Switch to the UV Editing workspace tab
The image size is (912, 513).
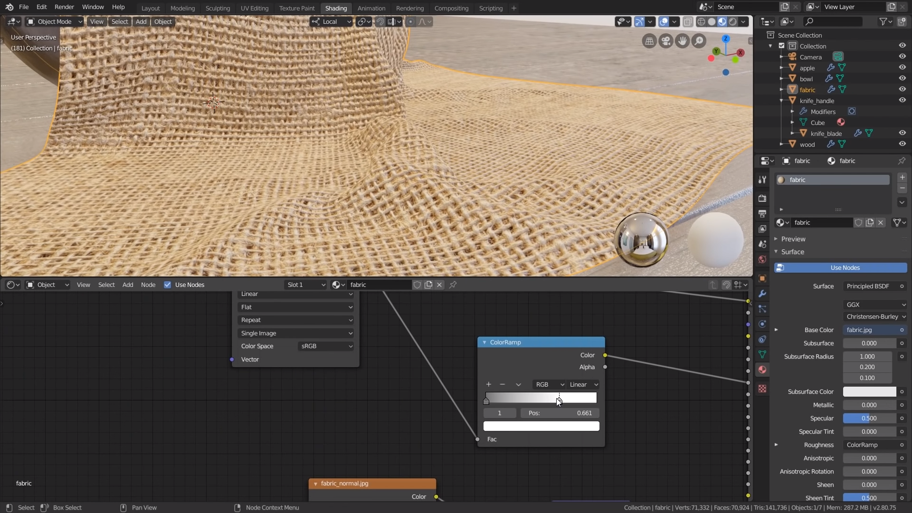254,8
